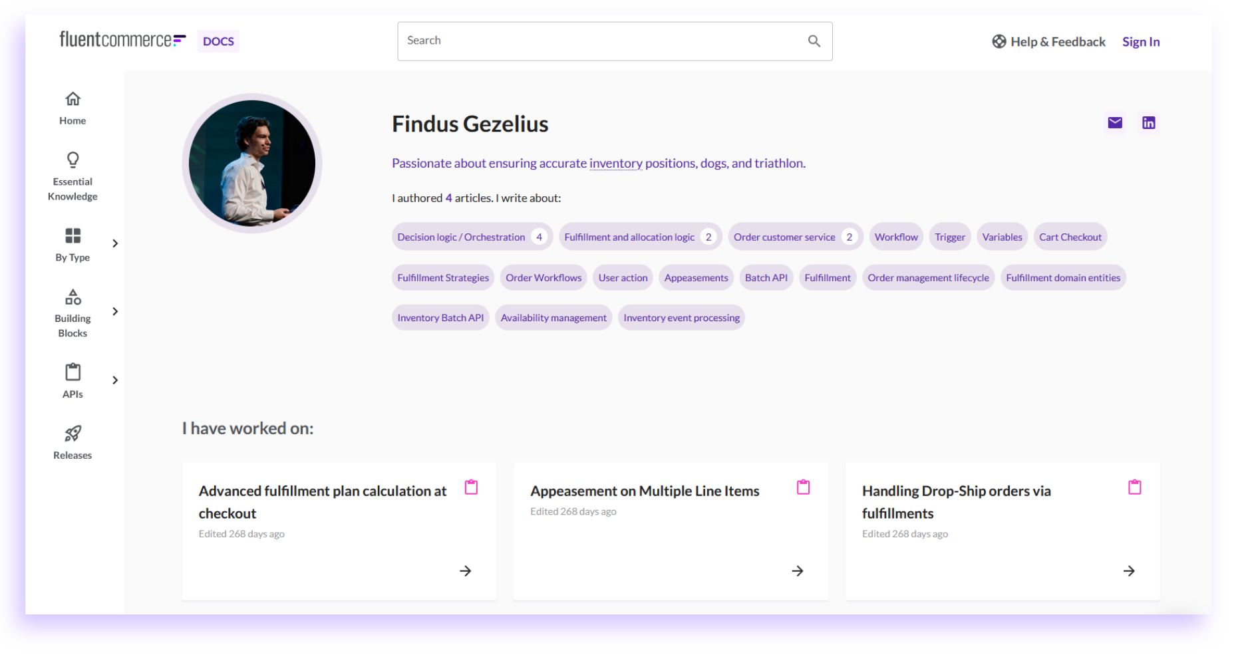Open Essential Knowledge lightbulb icon
The height and width of the screenshot is (655, 1248).
pos(73,160)
